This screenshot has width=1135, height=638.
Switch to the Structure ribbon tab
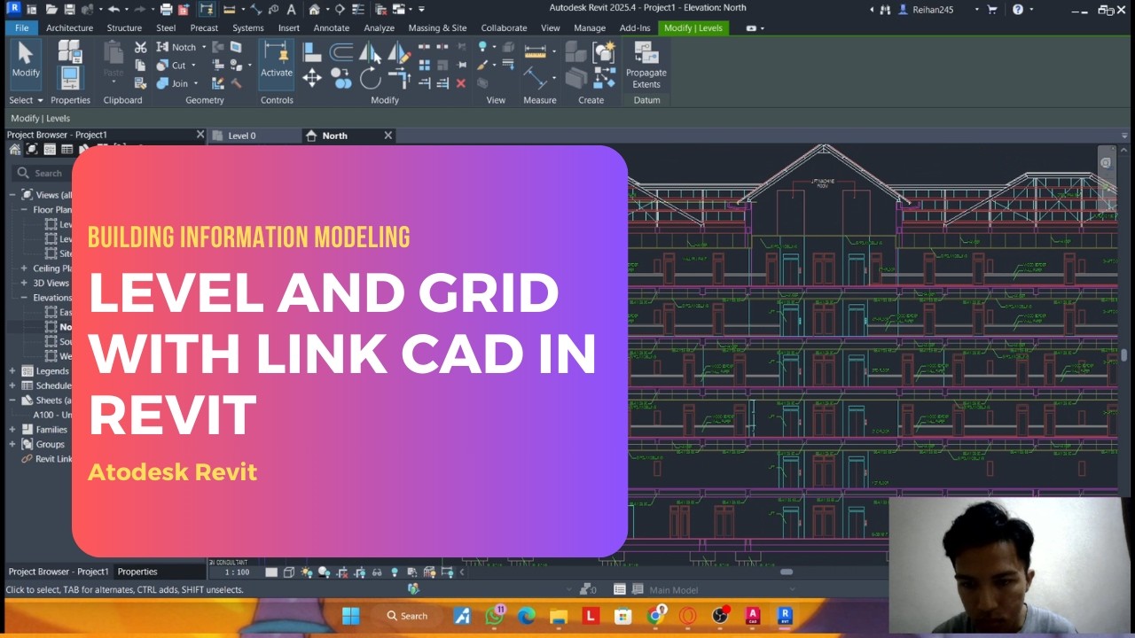click(124, 27)
